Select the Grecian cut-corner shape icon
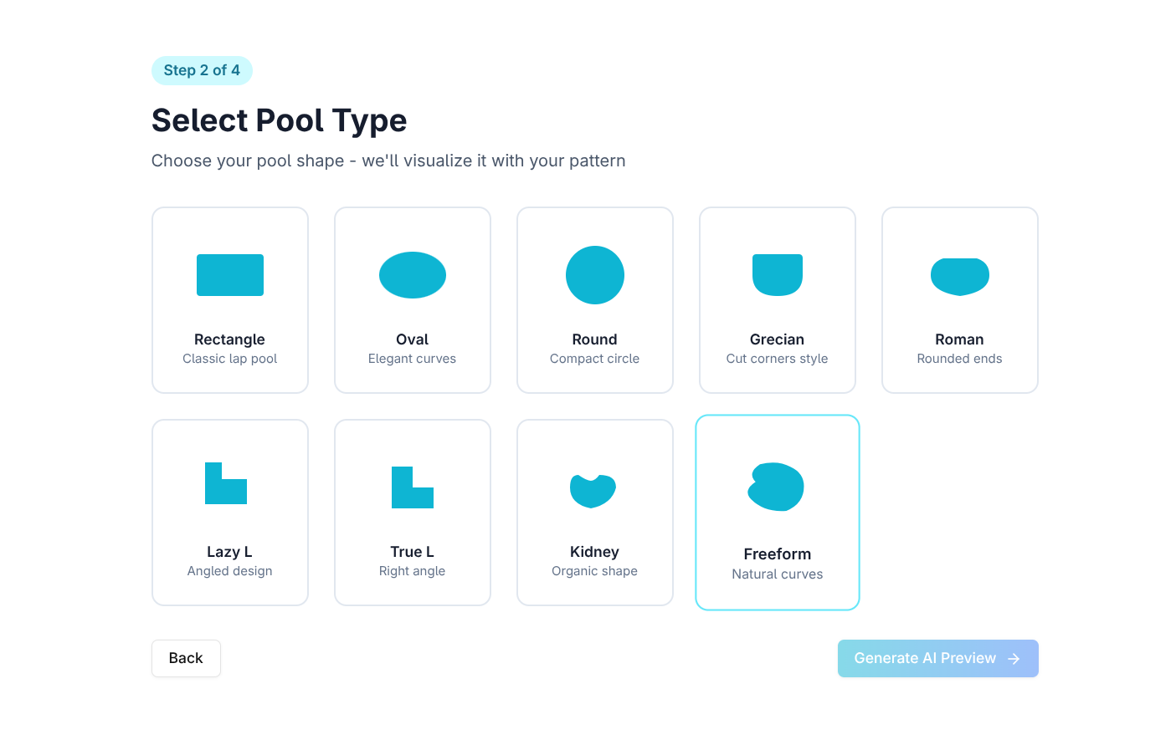This screenshot has height=745, width=1176. pyautogui.click(x=778, y=275)
